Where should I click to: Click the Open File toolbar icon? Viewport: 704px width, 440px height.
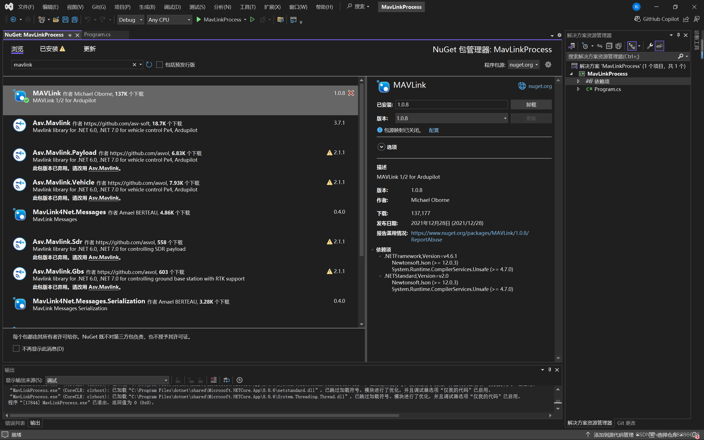click(56, 20)
